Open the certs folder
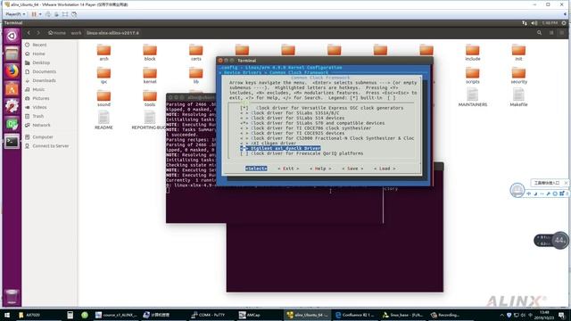 point(196,53)
